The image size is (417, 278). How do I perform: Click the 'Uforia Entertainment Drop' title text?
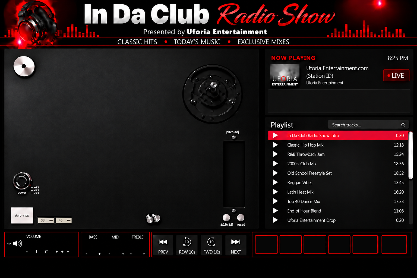(x=311, y=220)
